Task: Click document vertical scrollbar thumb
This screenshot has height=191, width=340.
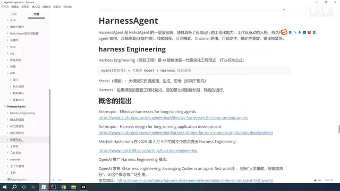Action: [339, 129]
